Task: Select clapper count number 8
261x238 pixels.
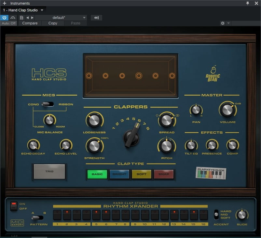Action: tap(148, 128)
